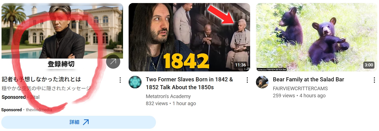The height and width of the screenshot is (131, 379).
Task: Click the 11:36 duration badge
Action: coord(240,65)
